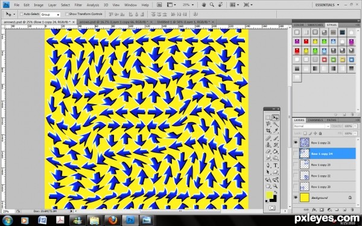
Task: Open Firefox from the Windows taskbar
Action: (112, 220)
